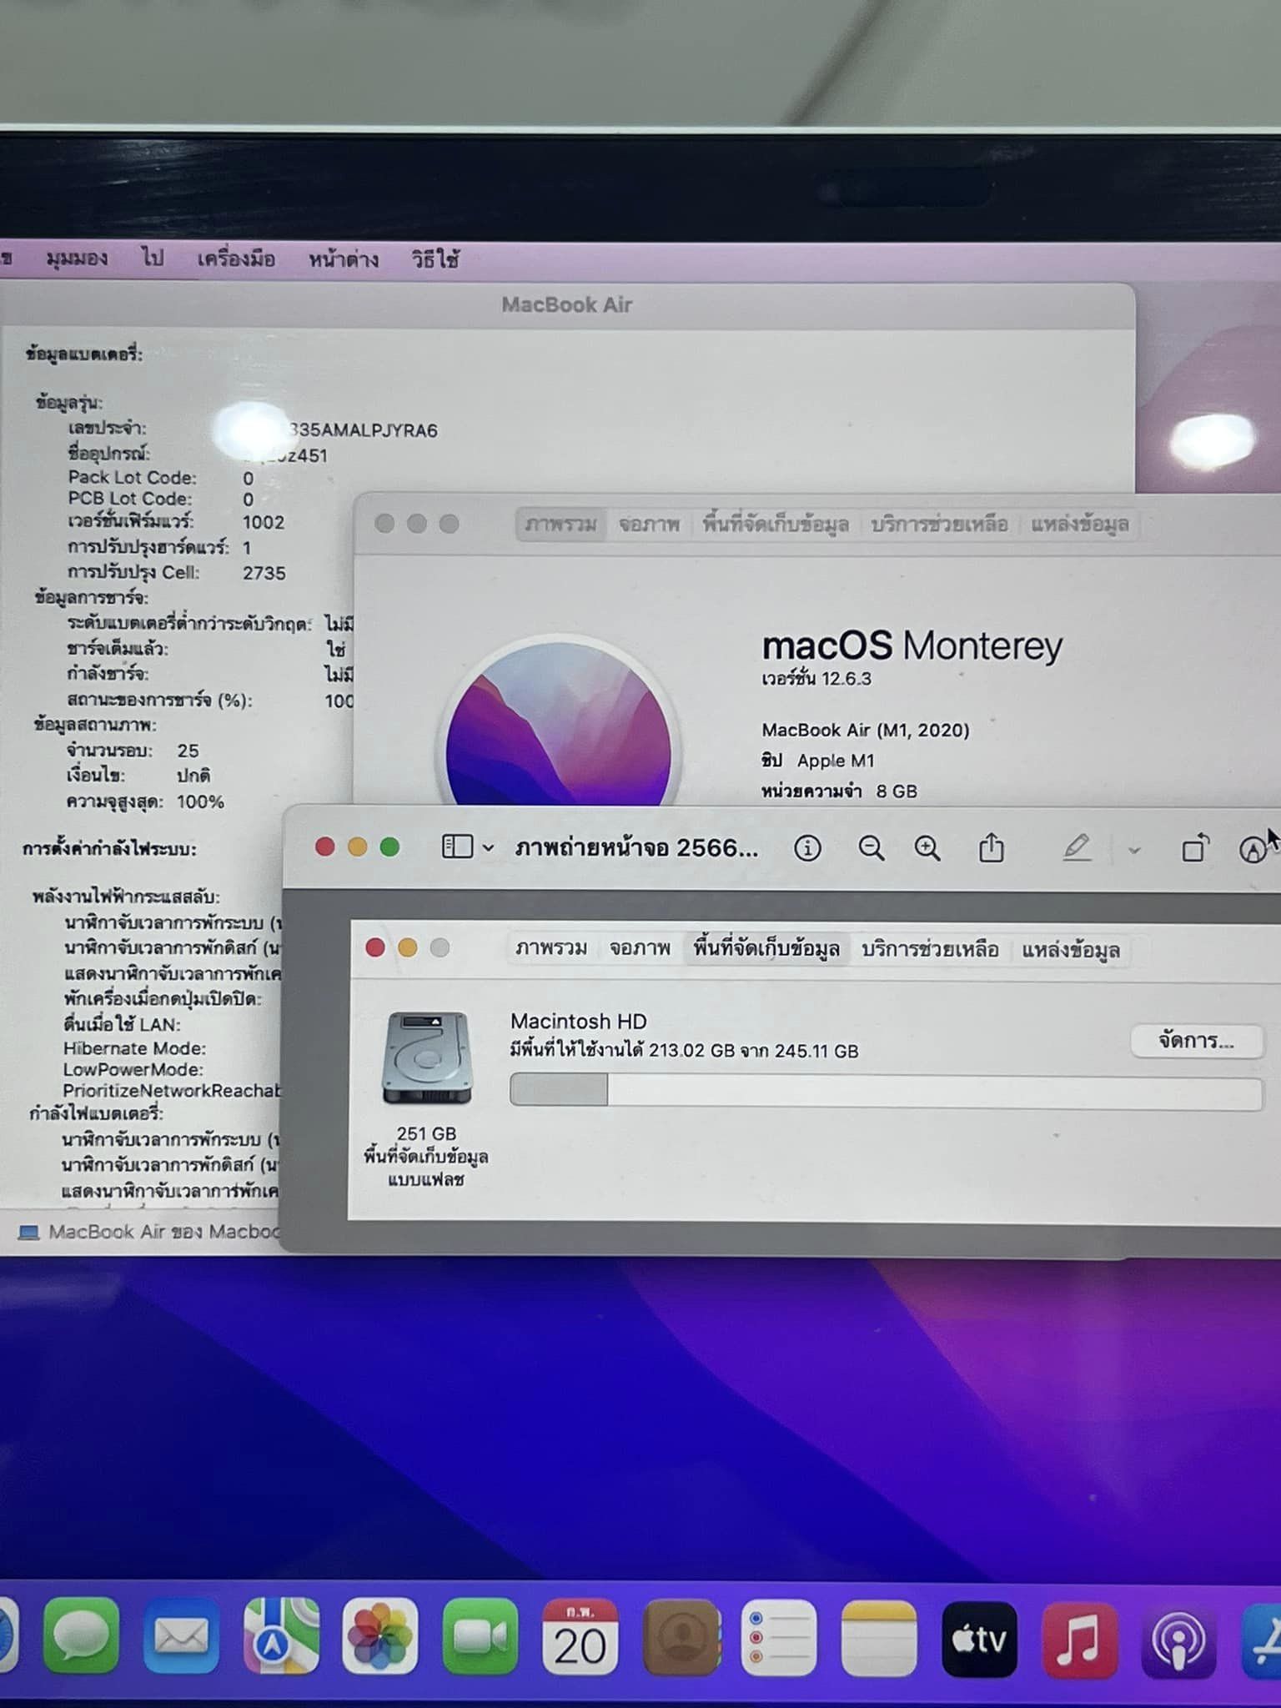The height and width of the screenshot is (1708, 1281).
Task: Rotate the image with the rotate icon
Action: 1194,849
